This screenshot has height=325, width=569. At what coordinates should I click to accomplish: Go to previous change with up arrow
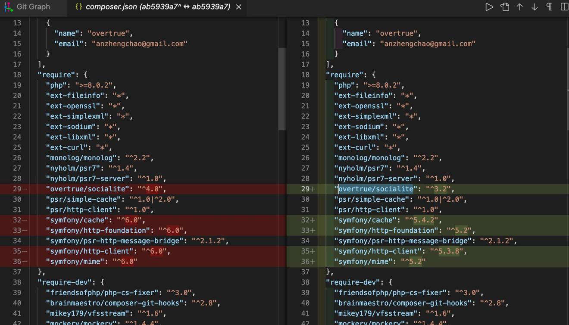click(520, 7)
